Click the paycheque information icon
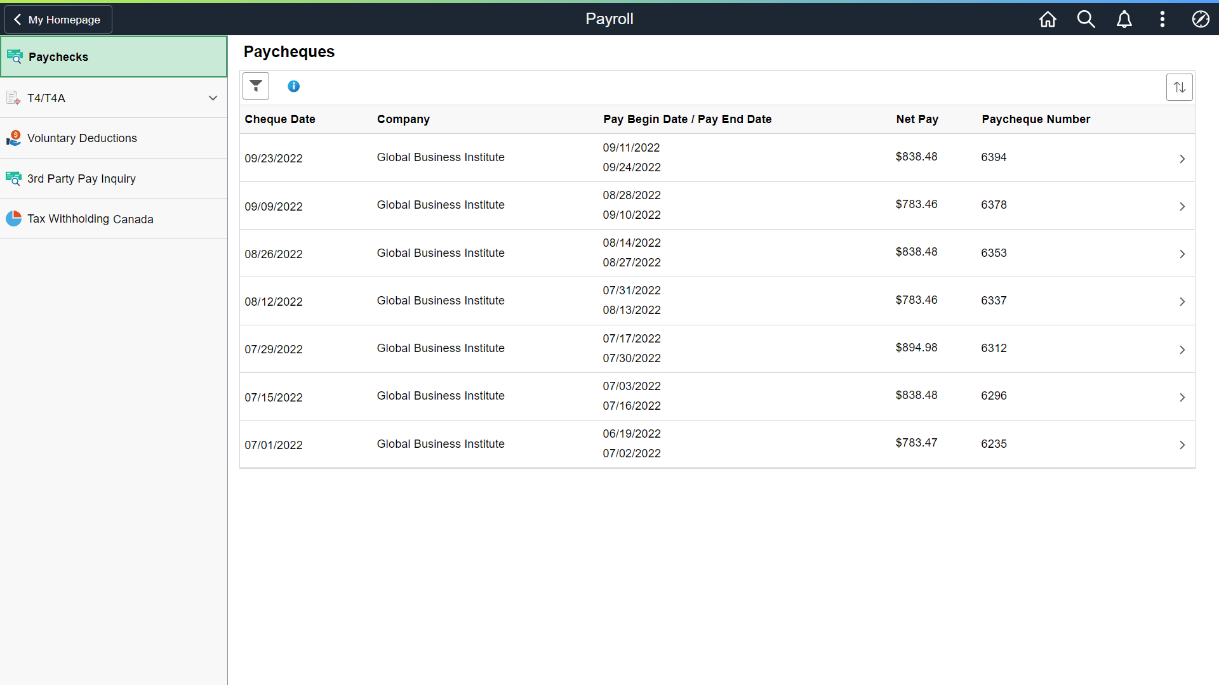This screenshot has width=1219, height=685. click(293, 86)
